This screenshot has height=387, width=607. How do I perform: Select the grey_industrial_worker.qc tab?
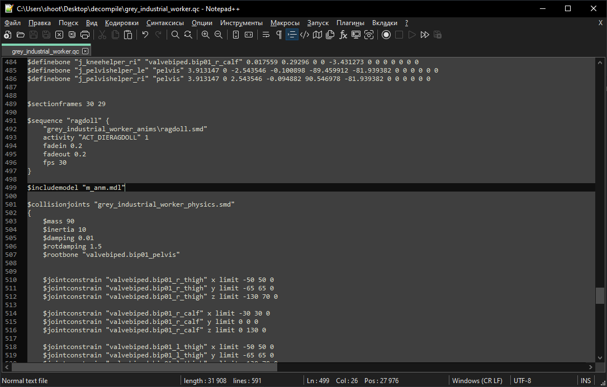[x=45, y=51]
